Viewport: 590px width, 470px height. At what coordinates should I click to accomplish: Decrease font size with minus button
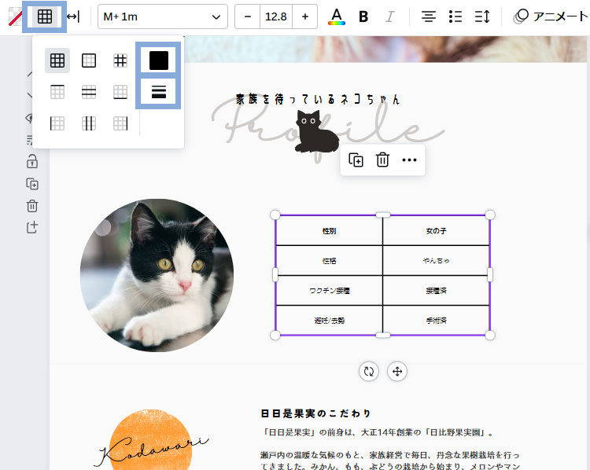point(247,17)
